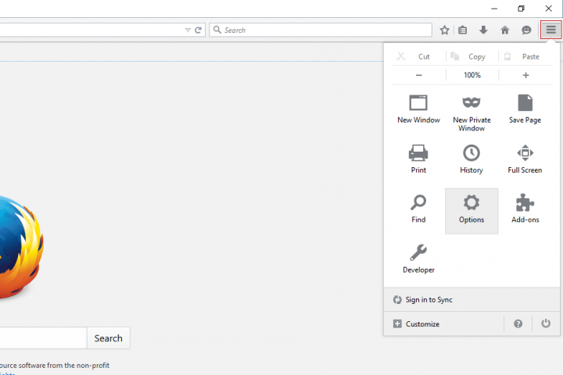Select the Print icon
This screenshot has width=563, height=375.
coord(418,159)
